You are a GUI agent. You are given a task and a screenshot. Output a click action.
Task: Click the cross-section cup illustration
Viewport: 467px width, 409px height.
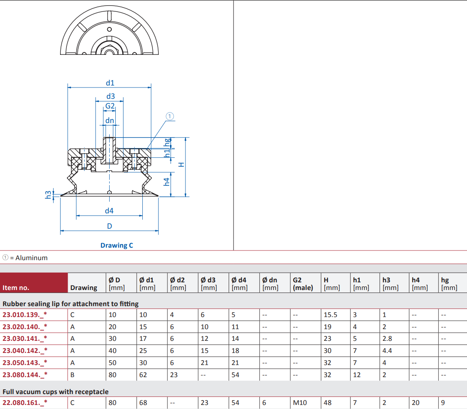tap(109, 167)
